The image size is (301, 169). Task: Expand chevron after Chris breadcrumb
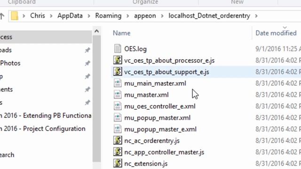51,15
